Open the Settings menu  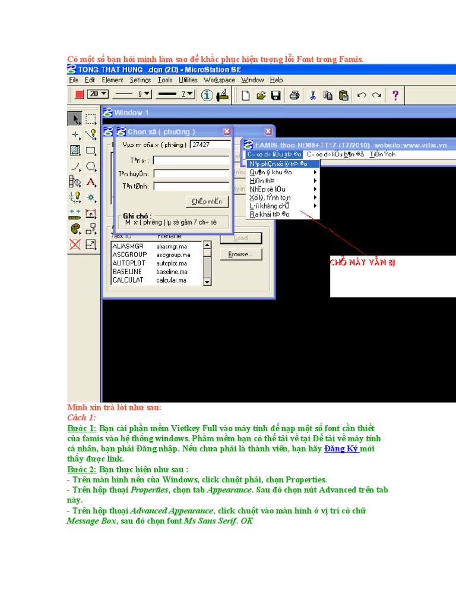(x=140, y=80)
